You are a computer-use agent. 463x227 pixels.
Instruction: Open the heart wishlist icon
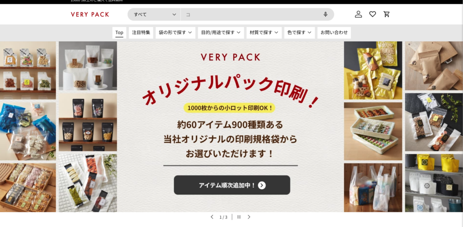point(373,14)
